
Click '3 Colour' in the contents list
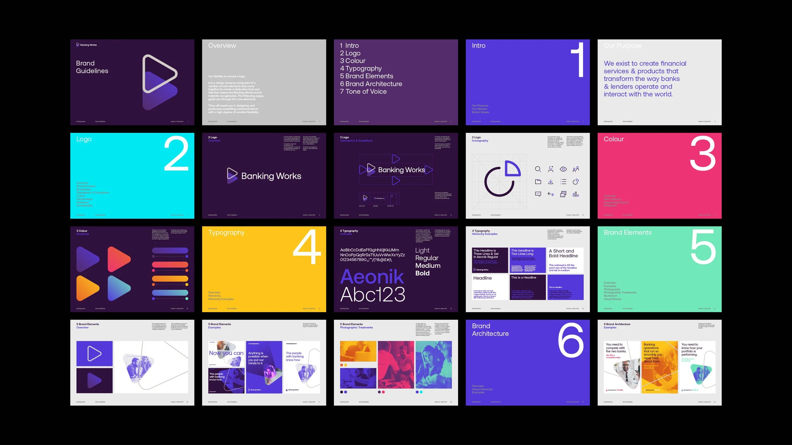point(353,61)
